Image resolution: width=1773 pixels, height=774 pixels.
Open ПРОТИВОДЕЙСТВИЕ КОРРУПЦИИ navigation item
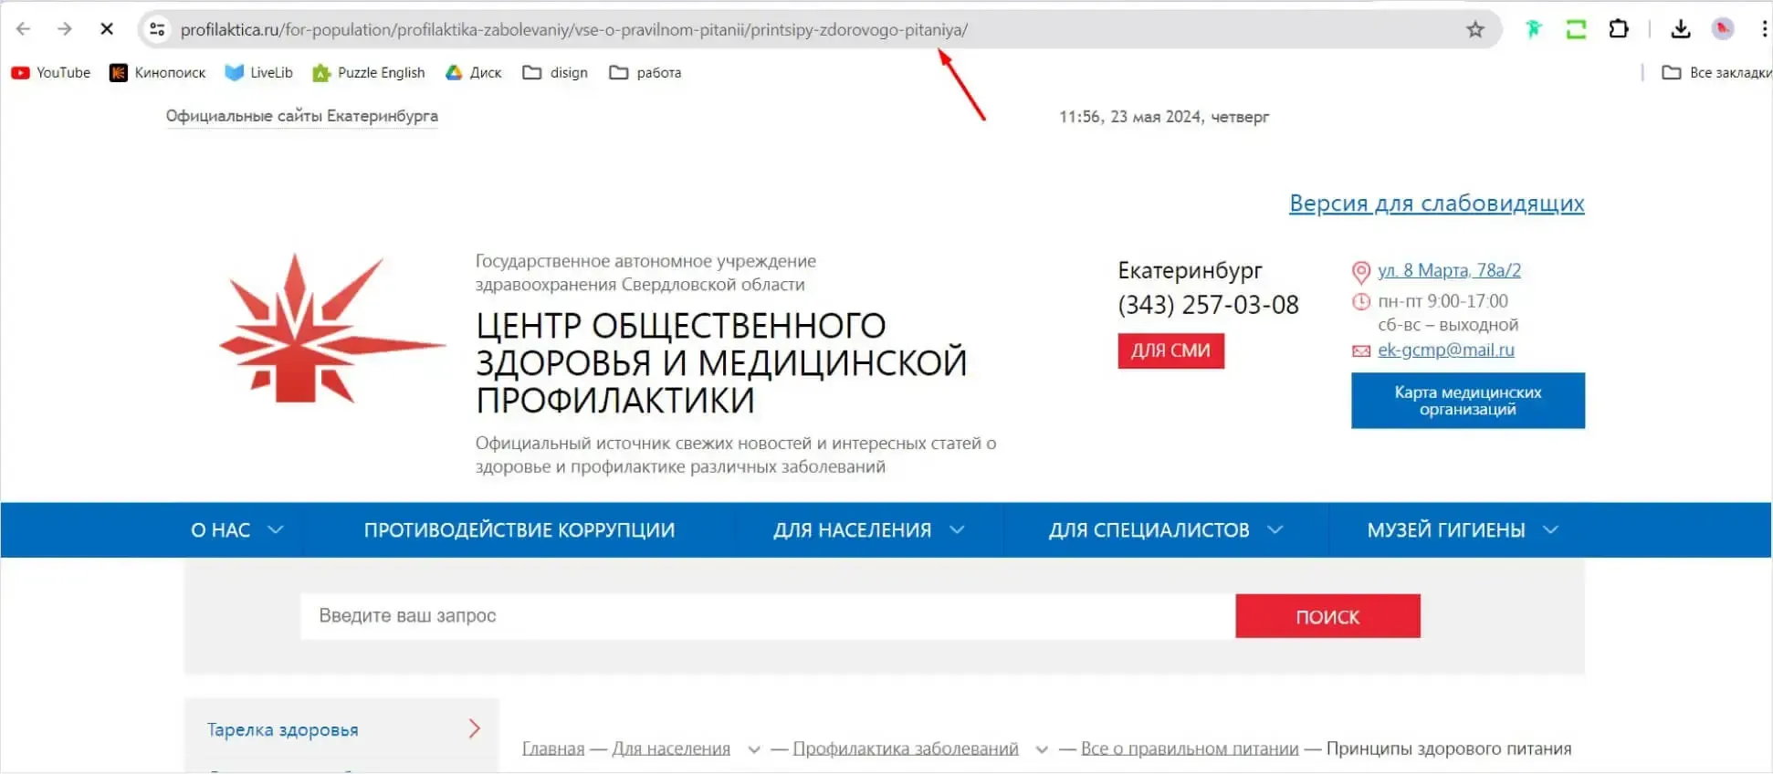pos(519,529)
